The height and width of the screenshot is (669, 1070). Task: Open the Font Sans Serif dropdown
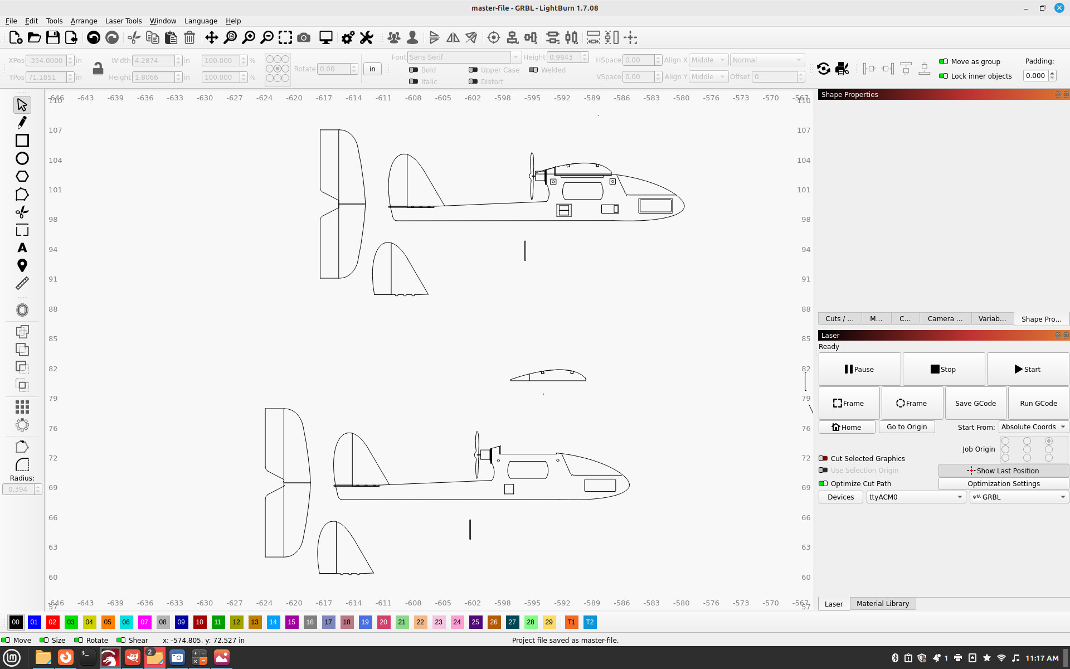pos(464,57)
